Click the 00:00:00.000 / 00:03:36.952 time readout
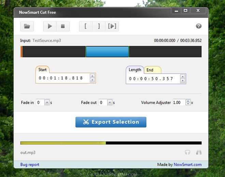The image size is (225, 177). click(178, 41)
